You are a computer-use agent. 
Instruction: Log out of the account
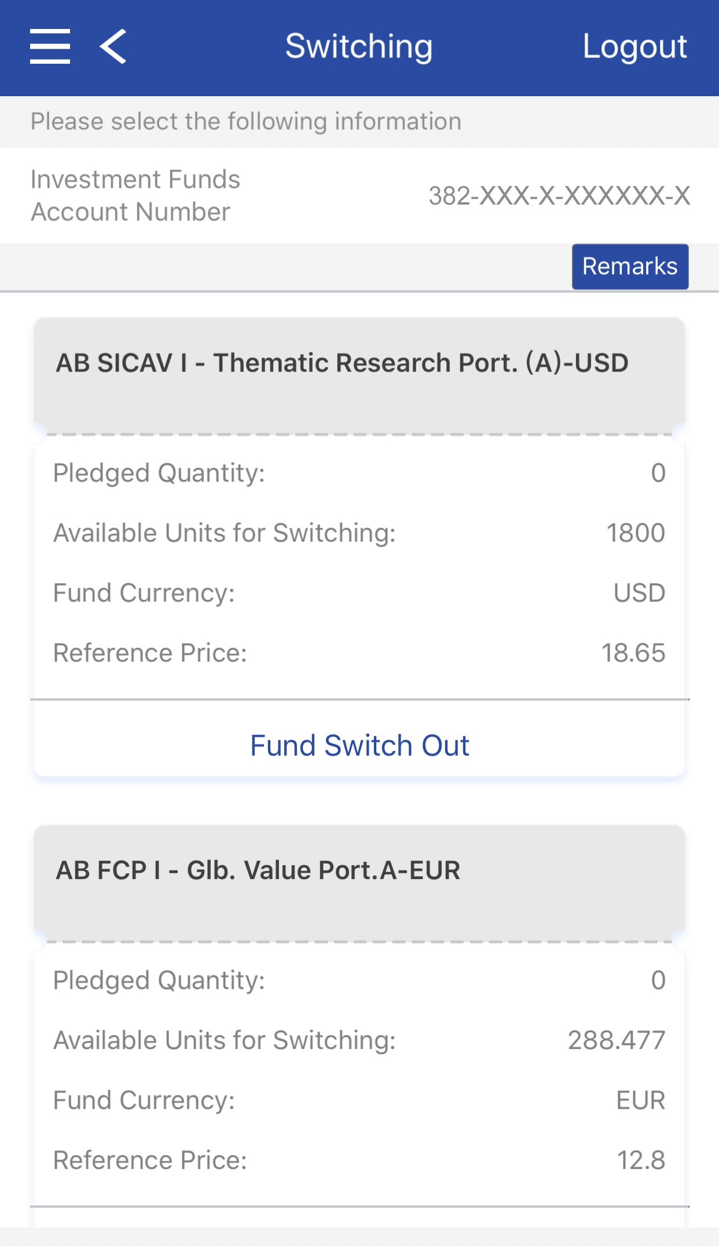coord(634,46)
